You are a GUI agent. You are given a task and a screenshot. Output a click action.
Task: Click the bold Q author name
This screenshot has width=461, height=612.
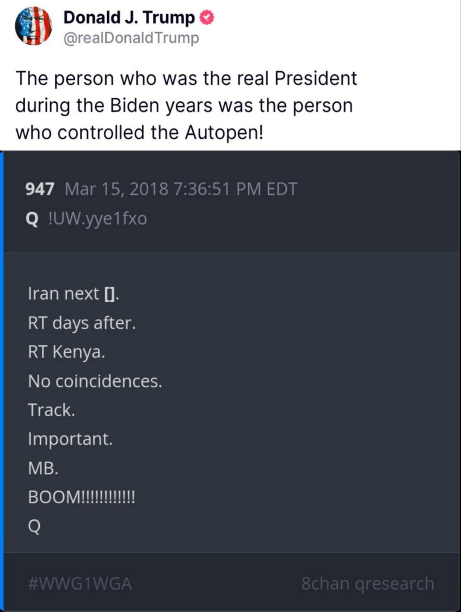click(32, 219)
